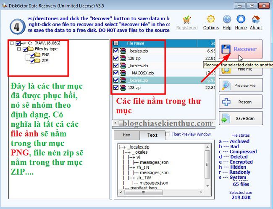Screen dimensions: 273x209
Task: Open the Home link
Action: pos(241,28)
